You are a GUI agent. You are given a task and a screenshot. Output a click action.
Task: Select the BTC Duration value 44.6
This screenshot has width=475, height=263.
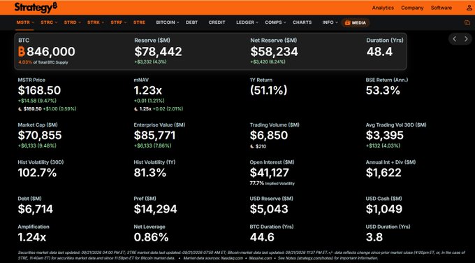click(262, 237)
